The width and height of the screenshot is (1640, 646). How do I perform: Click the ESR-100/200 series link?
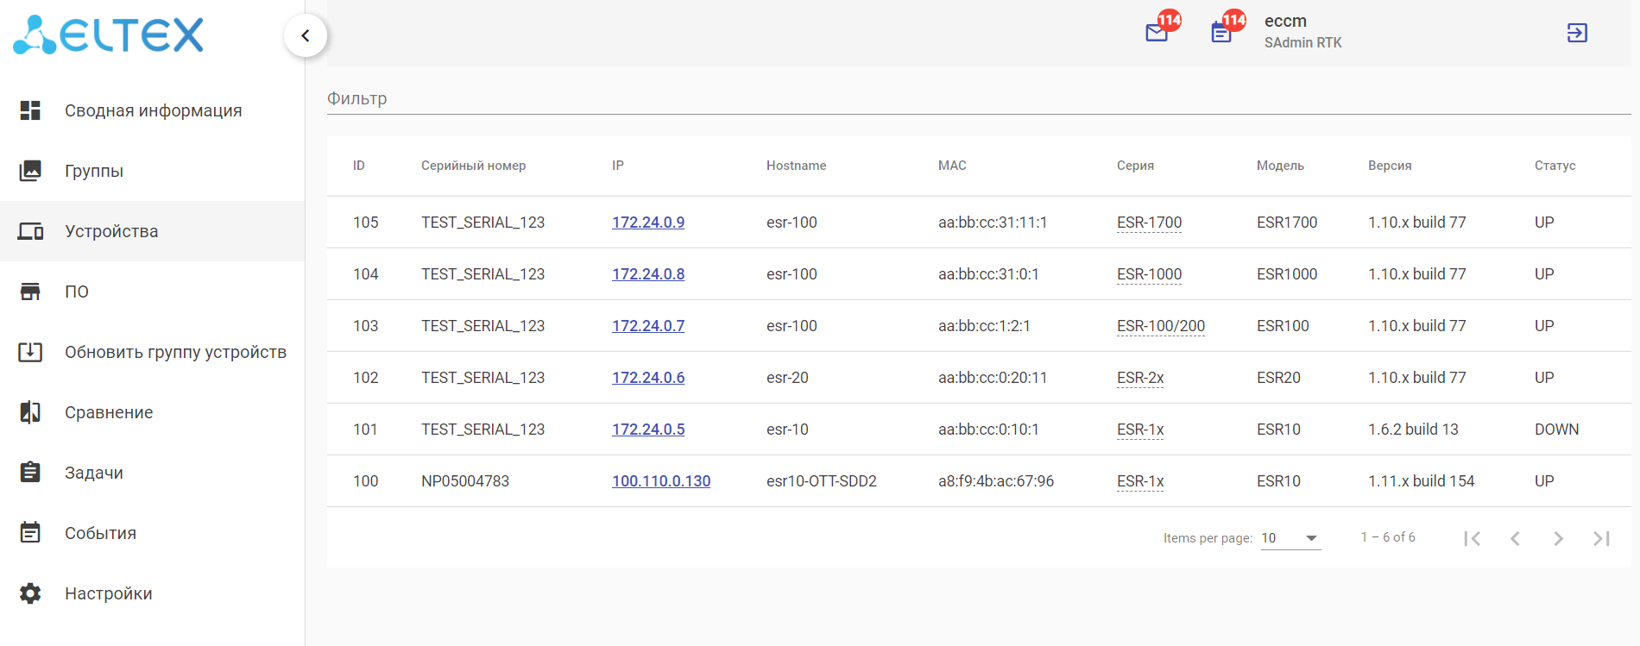(x=1161, y=326)
